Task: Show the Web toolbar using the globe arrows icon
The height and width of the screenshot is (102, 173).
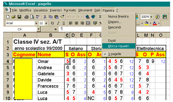Action: tap(93, 17)
